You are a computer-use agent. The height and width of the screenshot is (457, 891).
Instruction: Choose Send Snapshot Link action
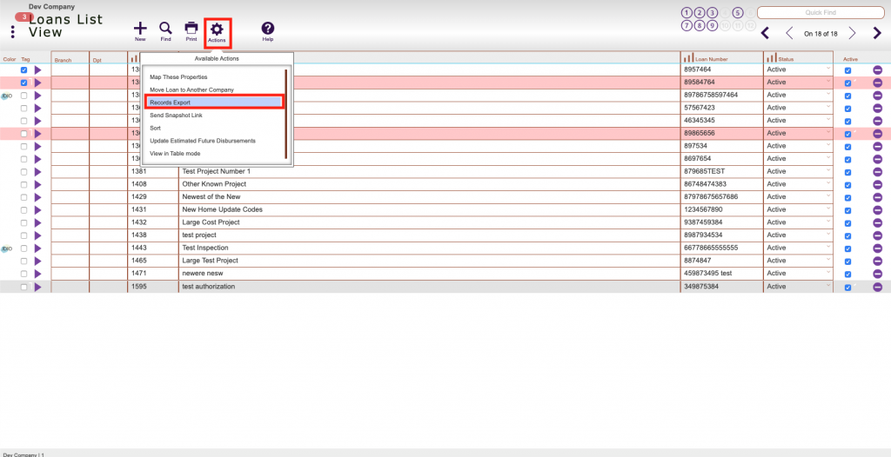point(176,116)
